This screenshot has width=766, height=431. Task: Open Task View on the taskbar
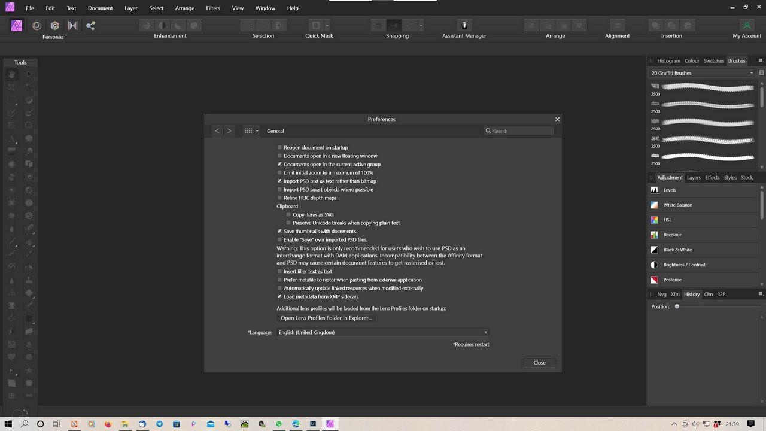click(56, 424)
